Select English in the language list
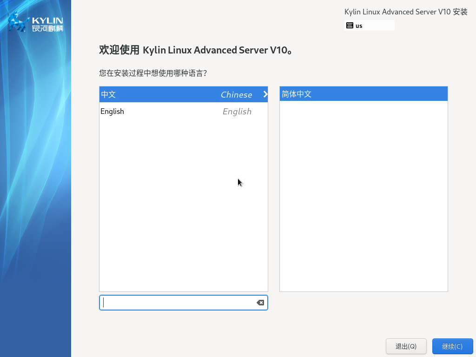The width and height of the screenshot is (476, 357). coord(112,112)
